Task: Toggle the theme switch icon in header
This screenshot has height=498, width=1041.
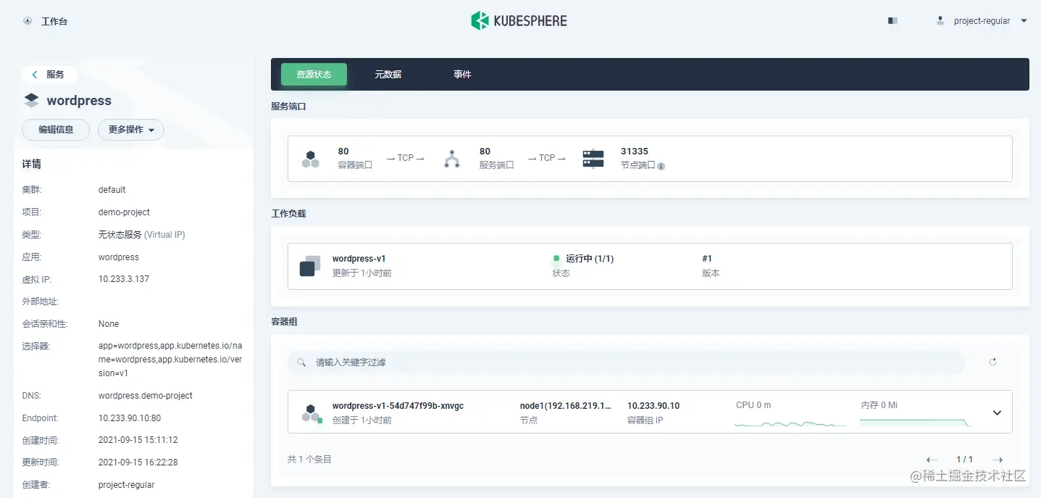Action: [892, 21]
